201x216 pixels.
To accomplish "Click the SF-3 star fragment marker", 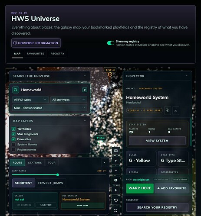I will tap(110, 70).
